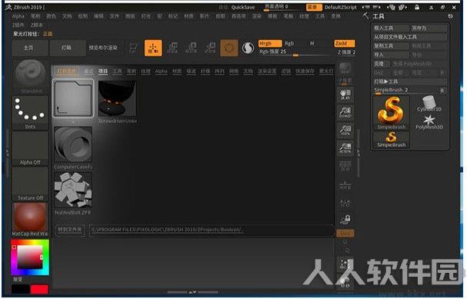Select the red color swatch

pos(39,289)
